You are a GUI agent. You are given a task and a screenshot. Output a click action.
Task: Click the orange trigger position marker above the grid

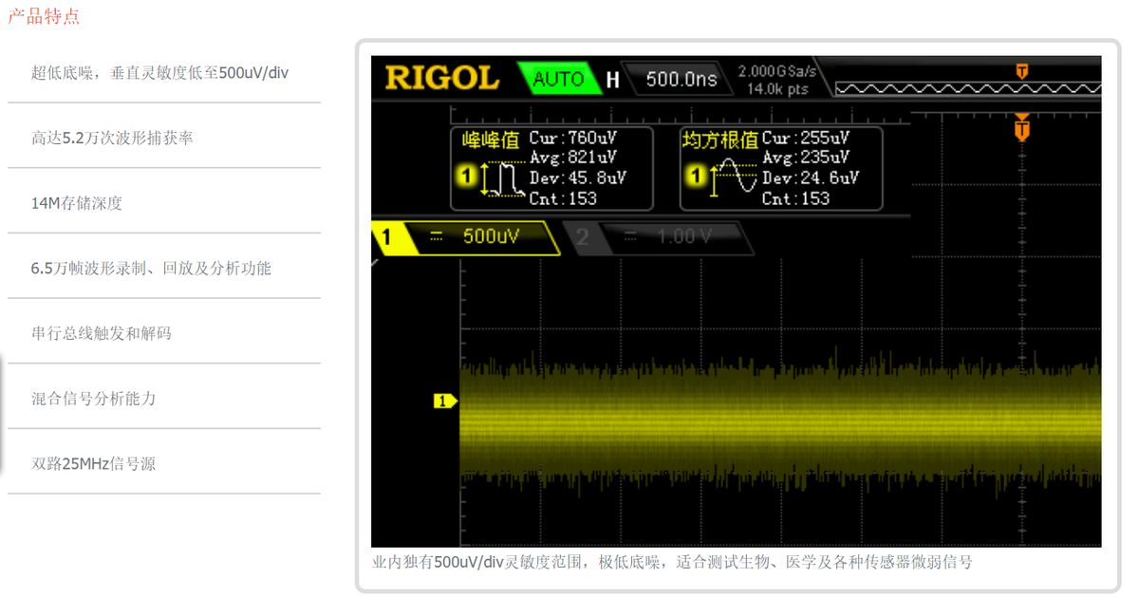click(x=1021, y=127)
